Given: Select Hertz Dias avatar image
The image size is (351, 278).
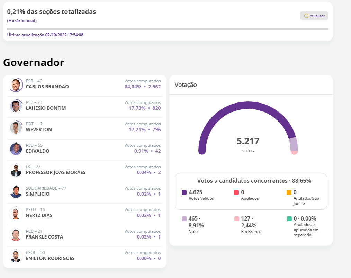Looking at the screenshot, I should (x=16, y=213).
